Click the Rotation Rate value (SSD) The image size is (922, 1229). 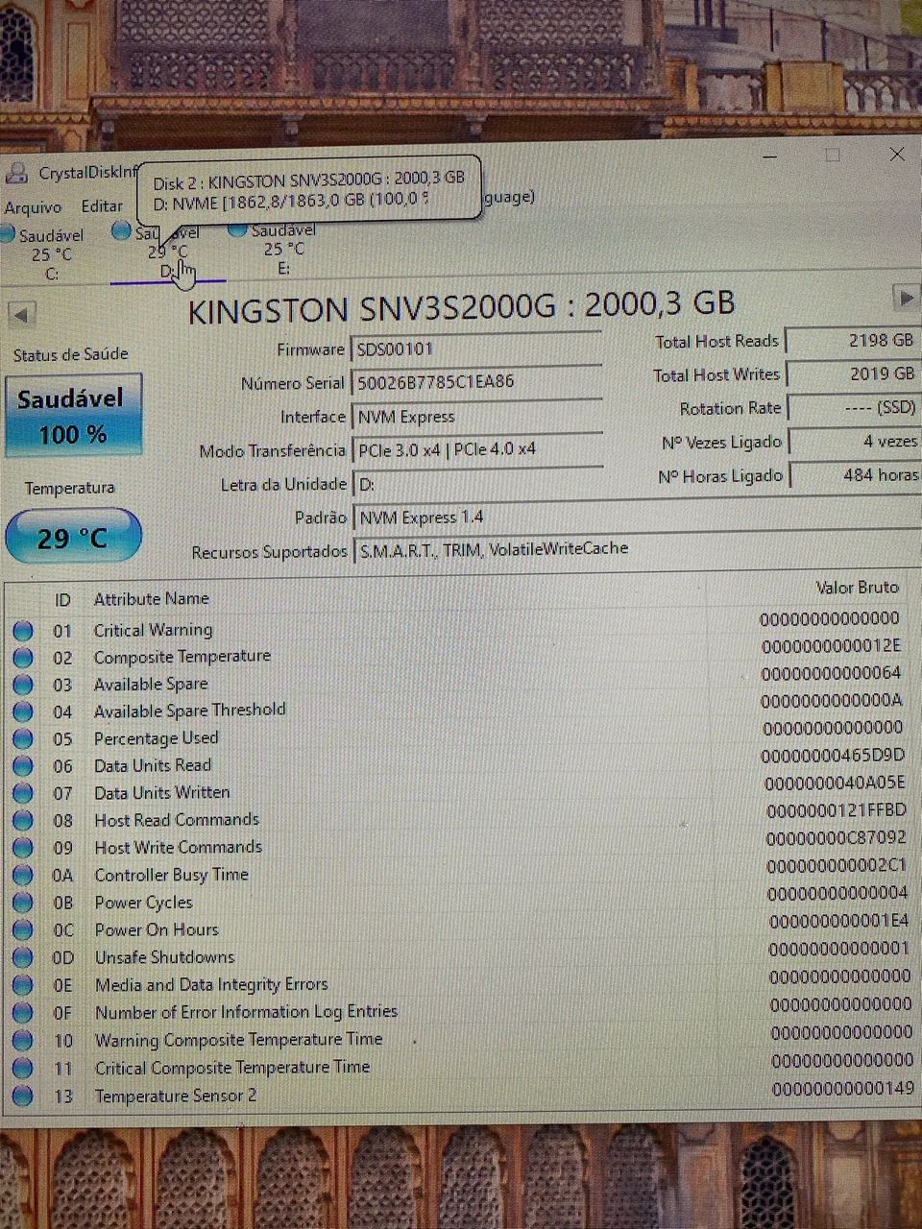pyautogui.click(x=853, y=407)
